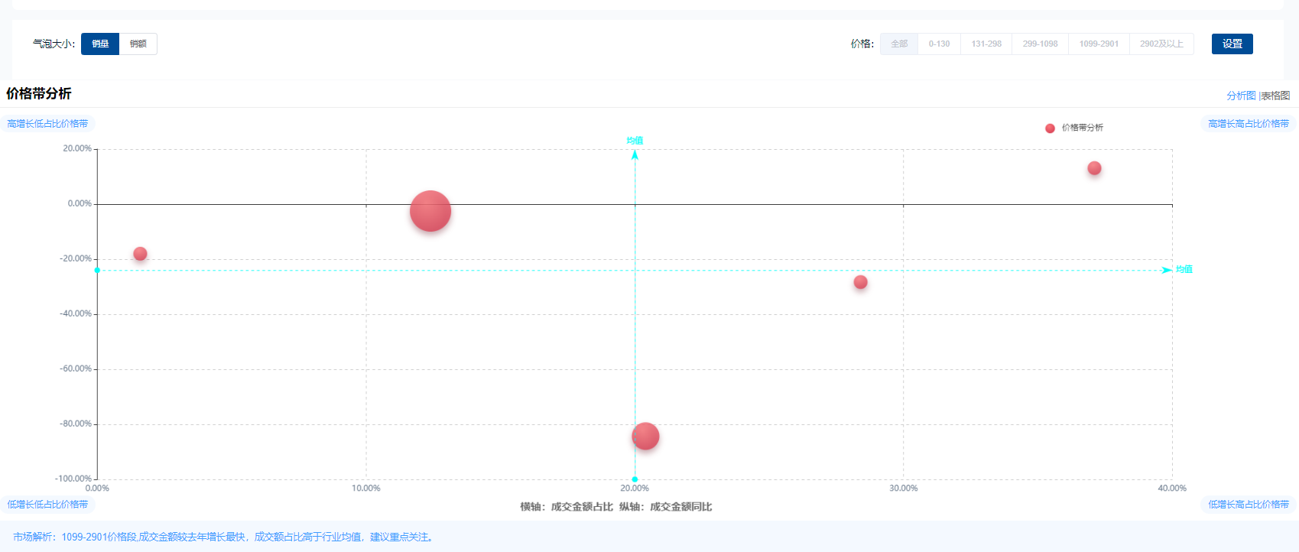
Task: Click the bubble near -85% growth
Action: 645,437
